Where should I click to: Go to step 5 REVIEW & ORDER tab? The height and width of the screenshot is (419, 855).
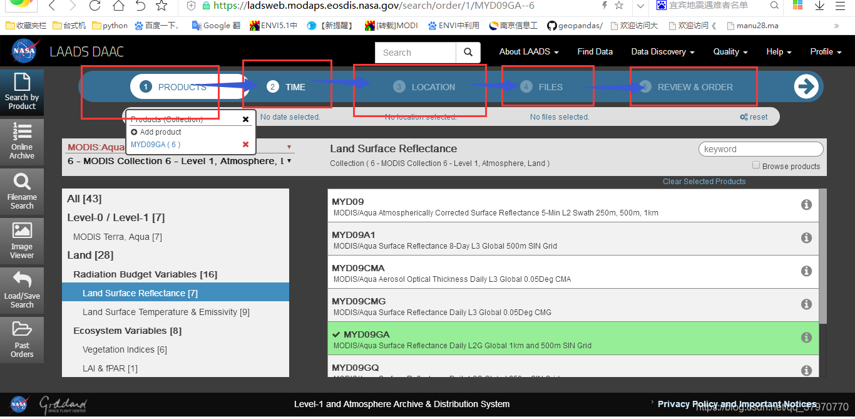(x=686, y=87)
